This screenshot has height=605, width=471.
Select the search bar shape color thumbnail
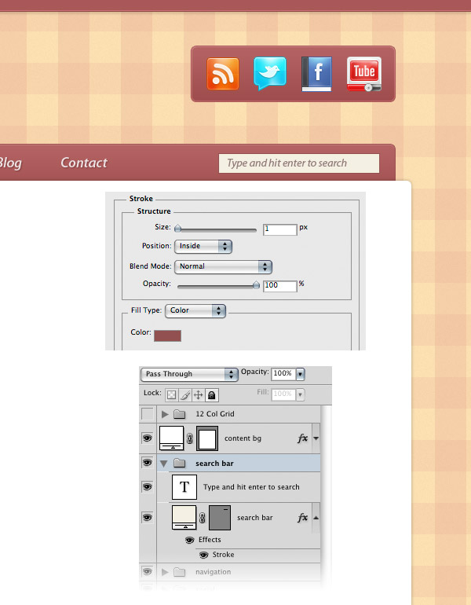click(184, 518)
